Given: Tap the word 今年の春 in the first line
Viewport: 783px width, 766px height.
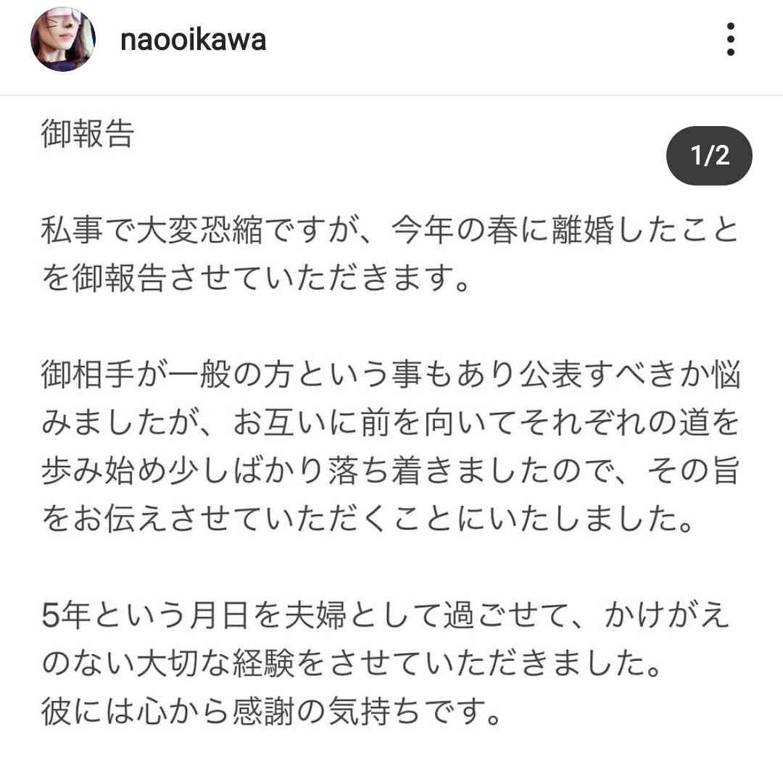Looking at the screenshot, I should click(x=454, y=230).
